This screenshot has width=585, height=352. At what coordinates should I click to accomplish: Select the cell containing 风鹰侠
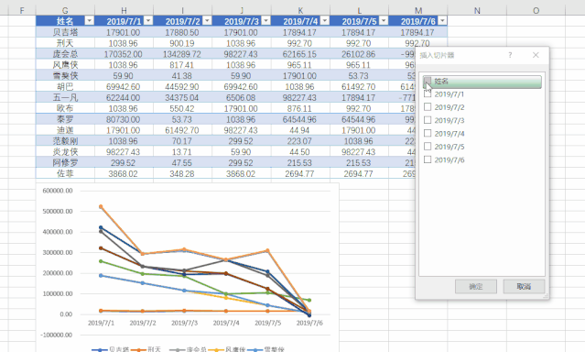65,65
